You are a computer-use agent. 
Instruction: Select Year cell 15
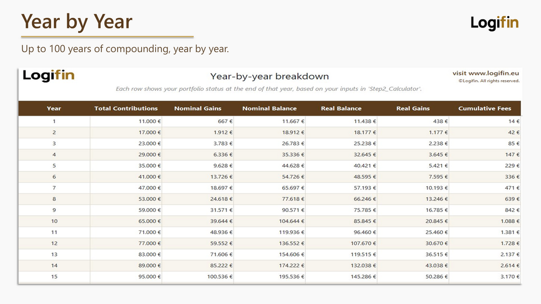pyautogui.click(x=54, y=277)
